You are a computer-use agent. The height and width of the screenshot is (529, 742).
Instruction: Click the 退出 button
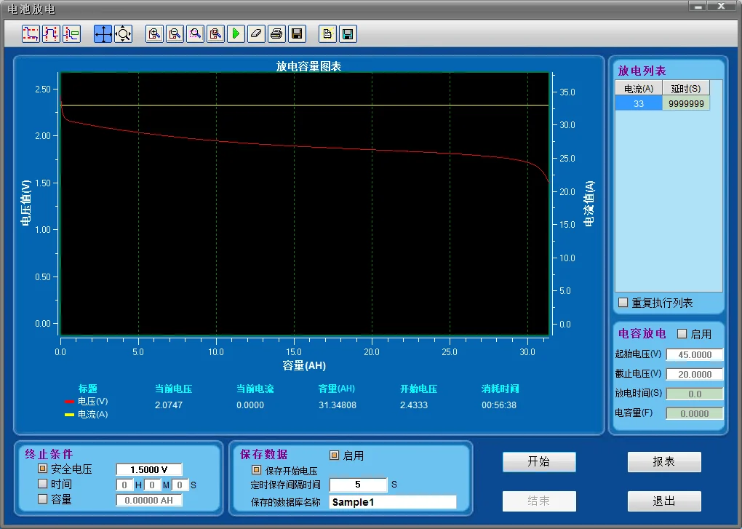[x=663, y=501]
